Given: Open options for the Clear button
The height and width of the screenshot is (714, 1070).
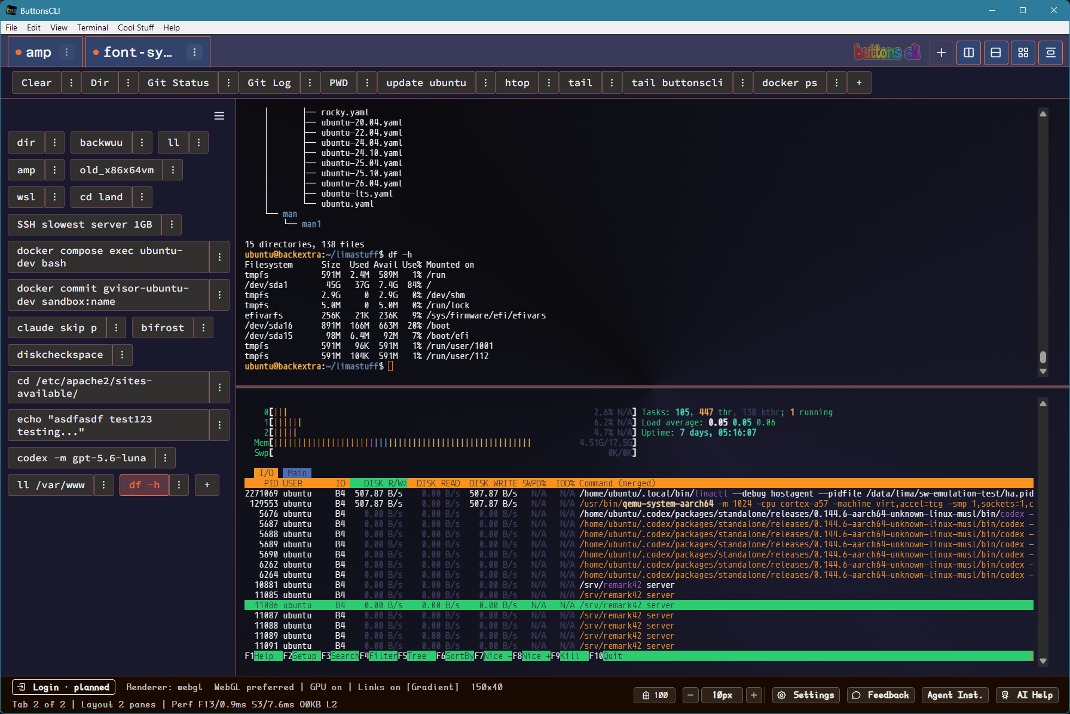Looking at the screenshot, I should [71, 83].
